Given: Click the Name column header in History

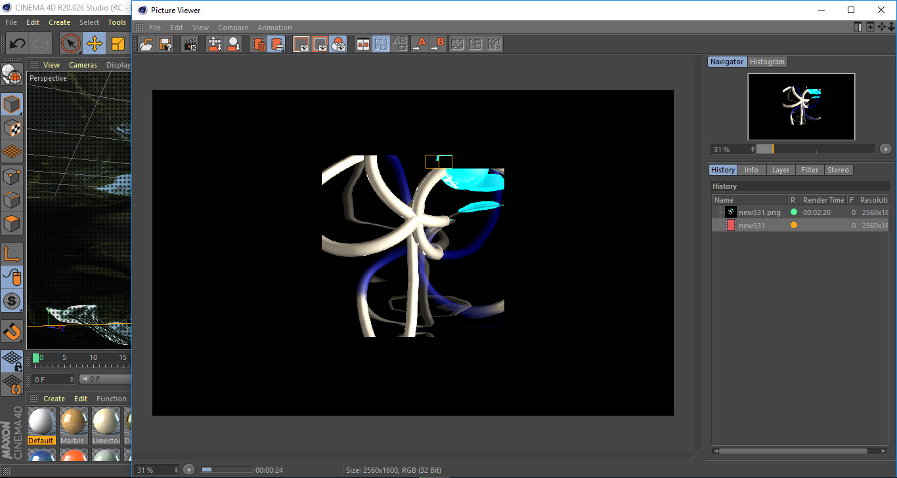Looking at the screenshot, I should (x=750, y=200).
